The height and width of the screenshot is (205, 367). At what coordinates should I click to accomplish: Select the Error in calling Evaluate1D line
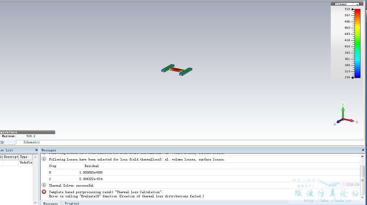[x=126, y=196]
